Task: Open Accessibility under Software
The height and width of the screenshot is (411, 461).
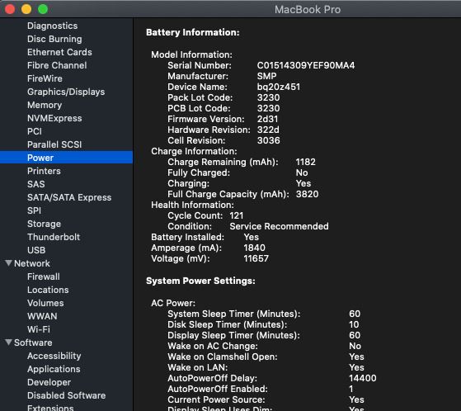Action: (54, 356)
